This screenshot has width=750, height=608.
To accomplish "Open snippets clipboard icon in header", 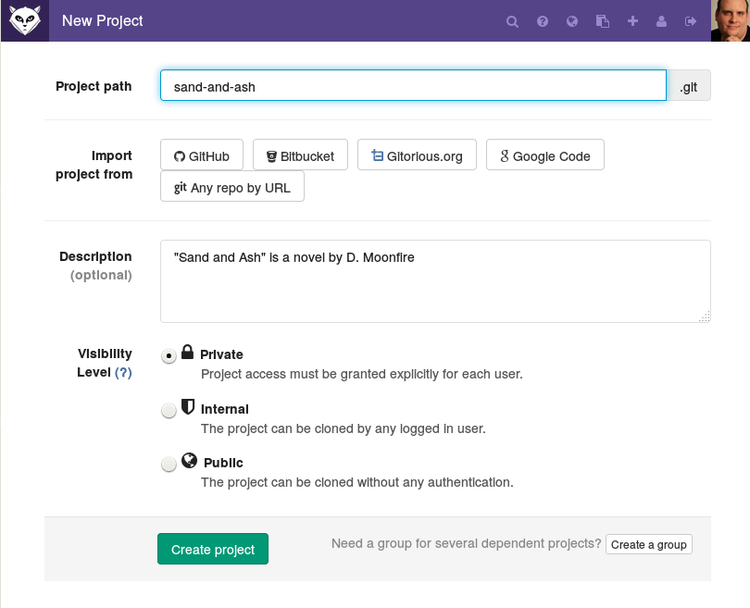I will (602, 21).
